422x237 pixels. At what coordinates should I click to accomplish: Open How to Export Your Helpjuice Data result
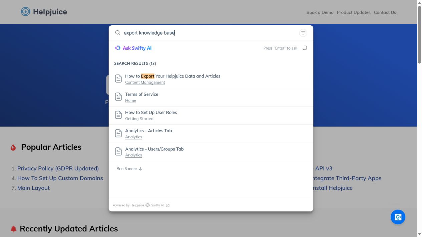click(x=173, y=76)
